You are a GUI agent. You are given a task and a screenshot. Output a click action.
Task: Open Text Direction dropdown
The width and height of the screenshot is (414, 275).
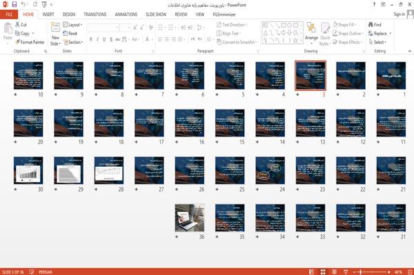coord(232,25)
